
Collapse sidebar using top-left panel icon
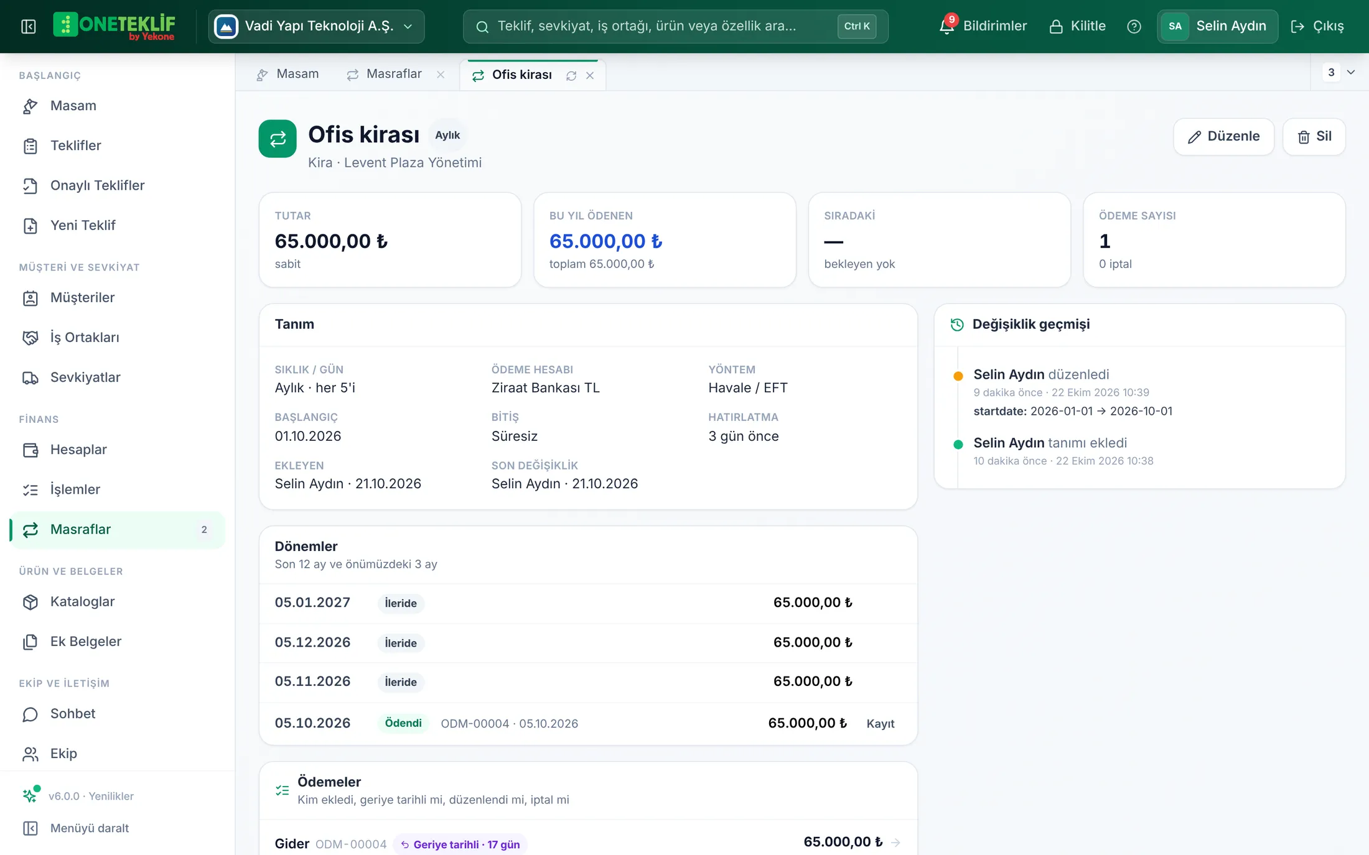pos(29,26)
